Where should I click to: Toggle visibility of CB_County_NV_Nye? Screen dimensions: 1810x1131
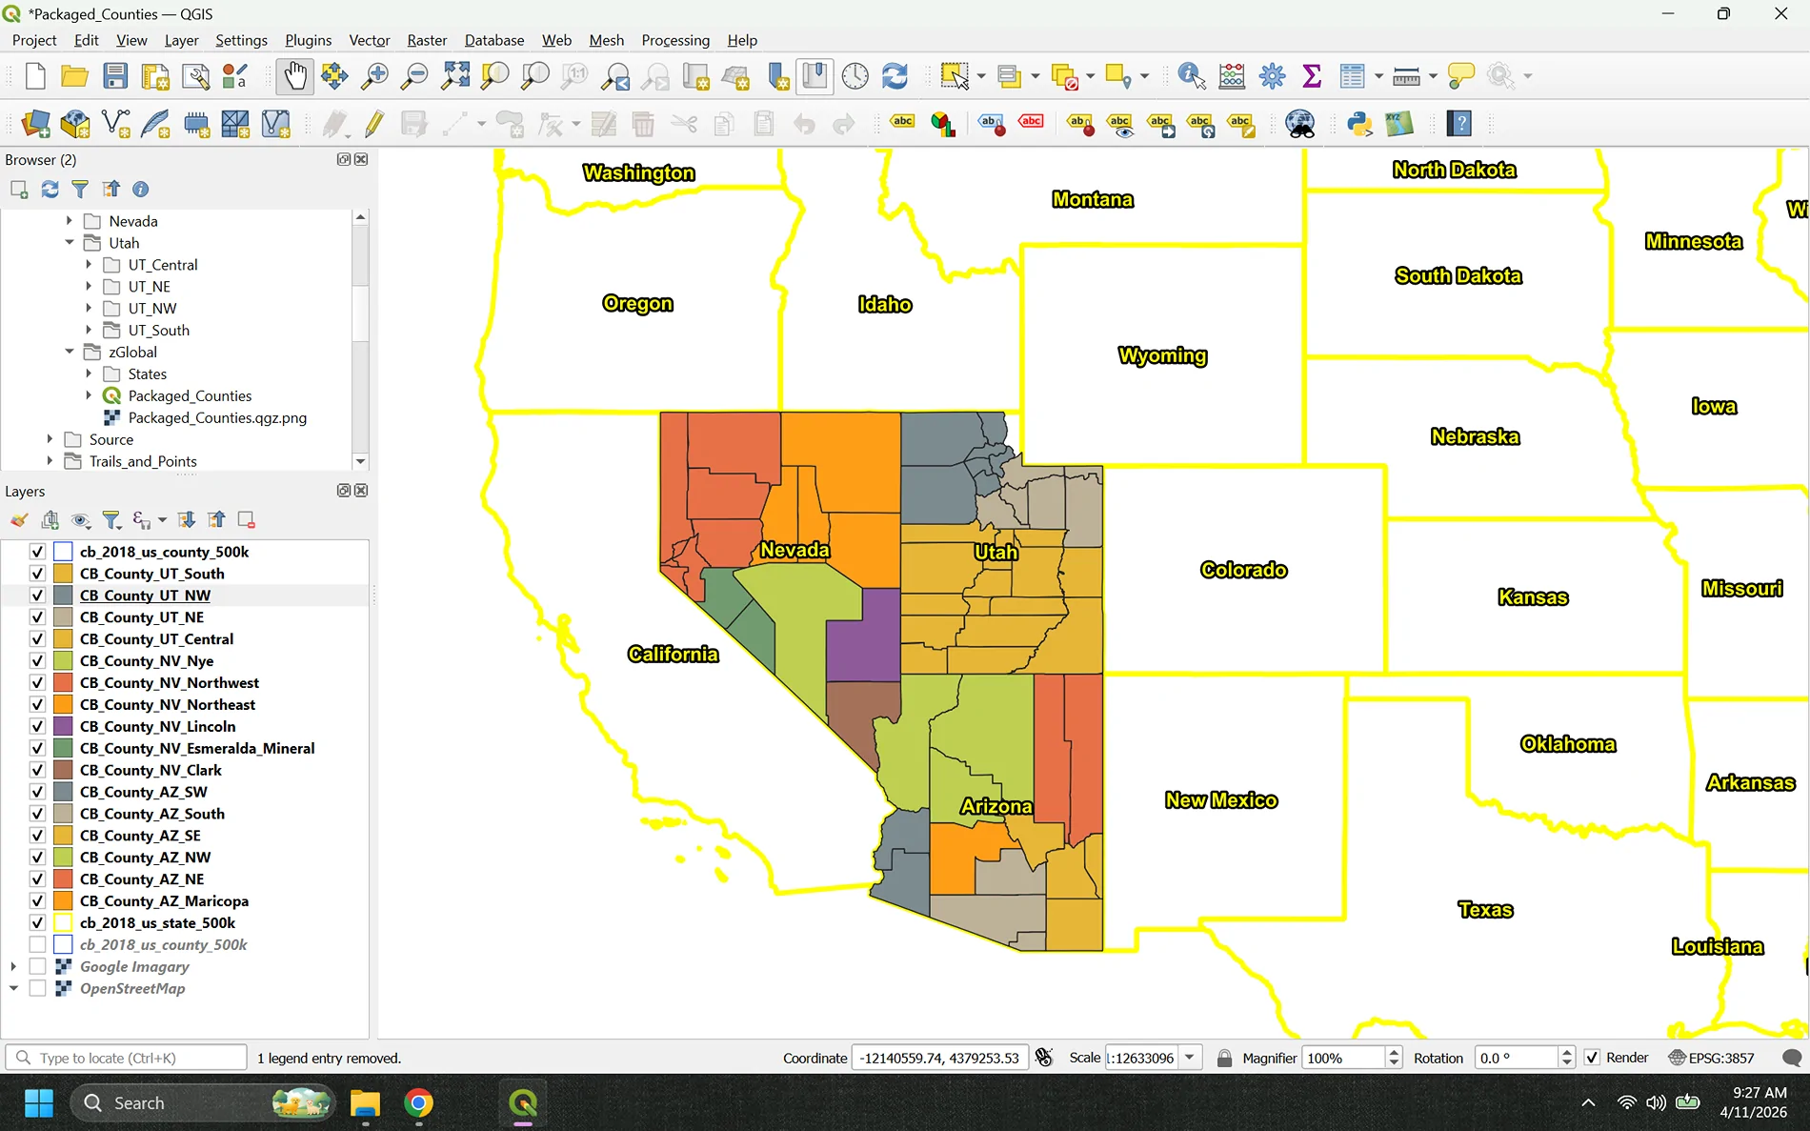point(37,661)
